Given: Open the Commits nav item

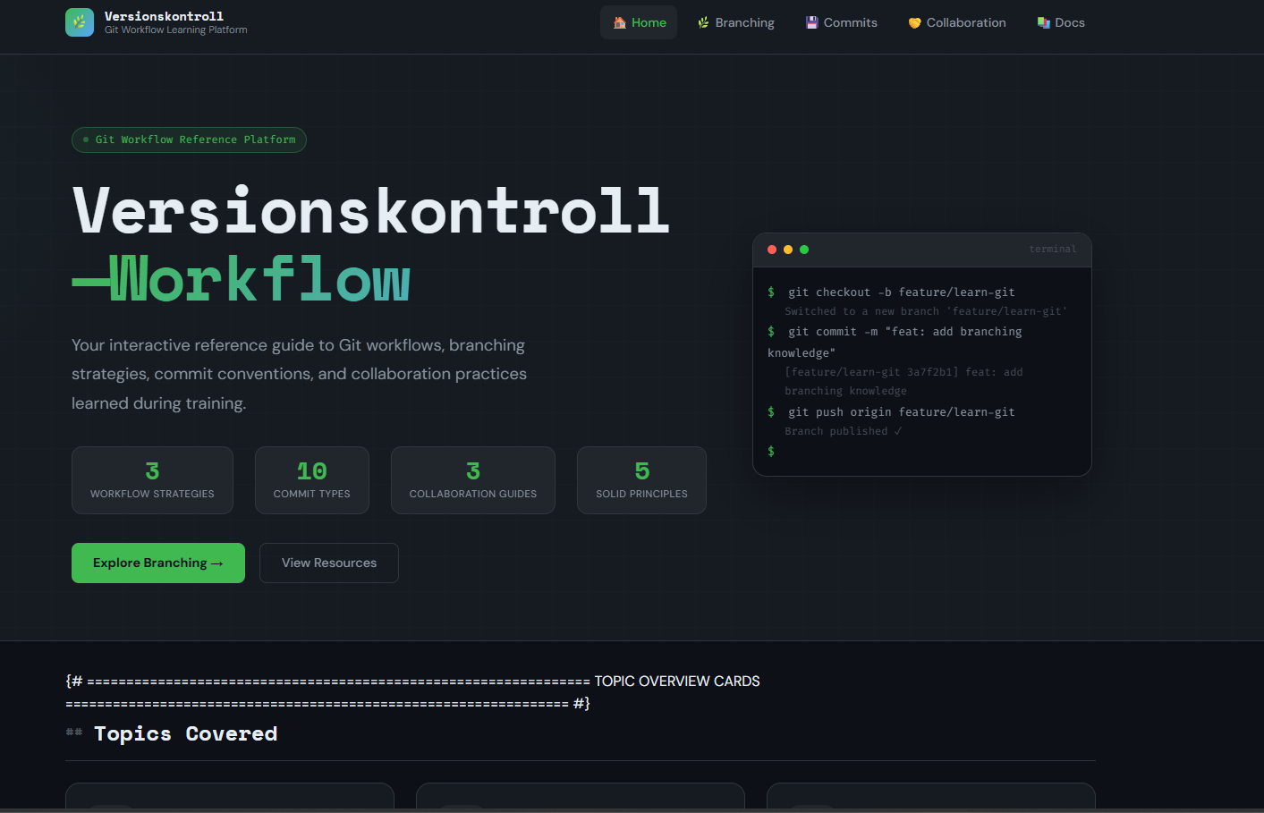Looking at the screenshot, I should pos(841,22).
